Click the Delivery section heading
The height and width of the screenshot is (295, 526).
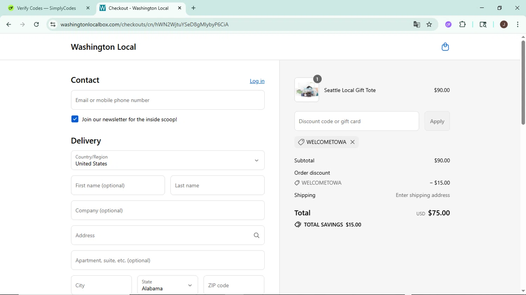(x=86, y=141)
